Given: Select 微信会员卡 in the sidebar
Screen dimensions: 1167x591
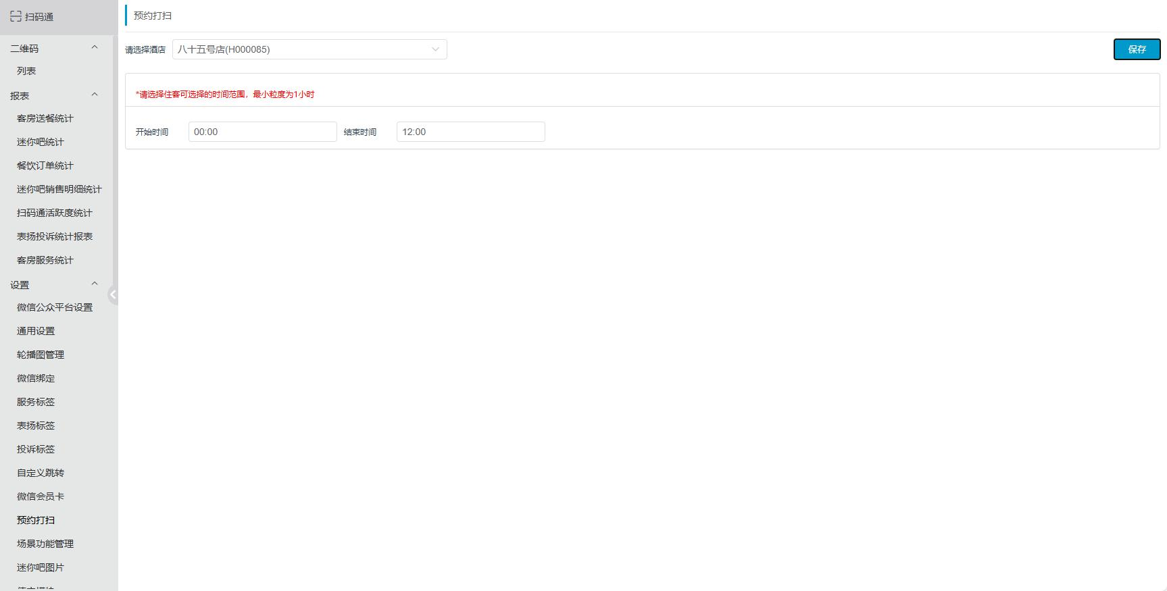Looking at the screenshot, I should (41, 496).
